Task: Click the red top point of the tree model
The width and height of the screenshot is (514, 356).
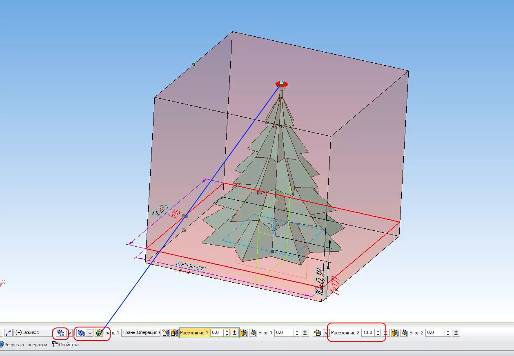Action: (x=281, y=84)
